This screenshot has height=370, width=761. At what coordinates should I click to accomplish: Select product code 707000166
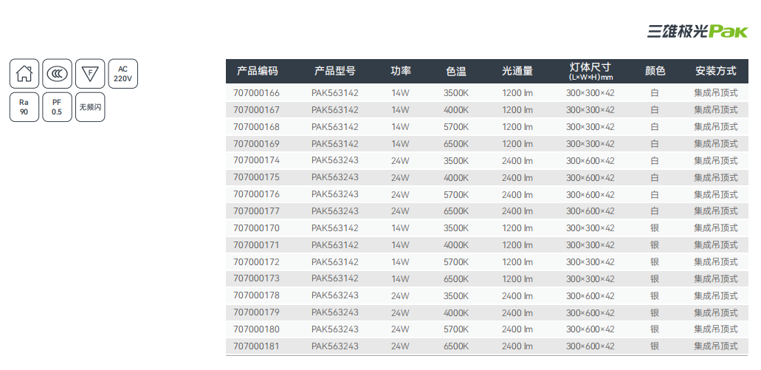point(256,93)
